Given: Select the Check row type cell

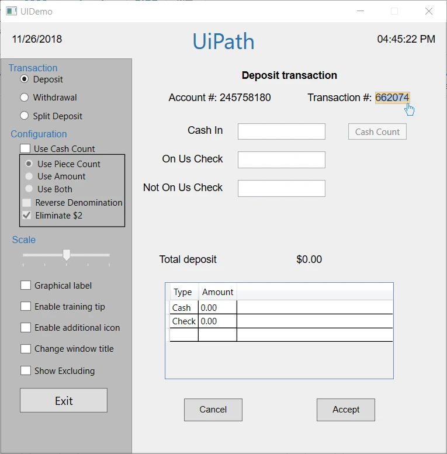Looking at the screenshot, I should click(184, 321).
